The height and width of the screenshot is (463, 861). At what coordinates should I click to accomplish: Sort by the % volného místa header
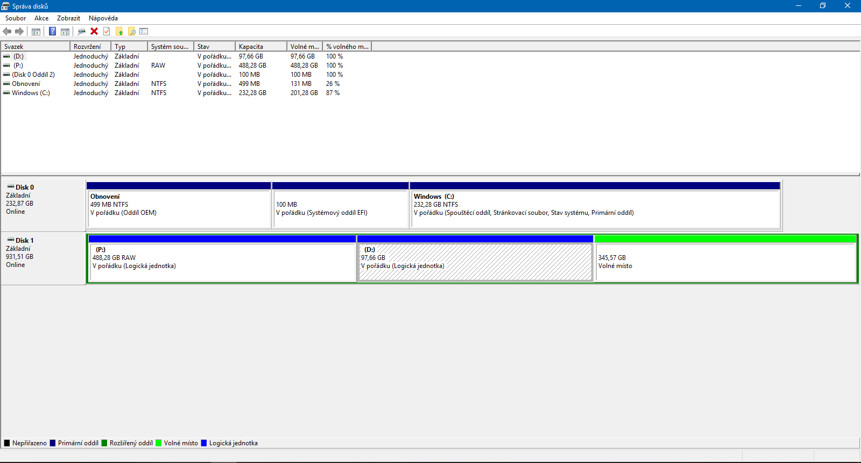point(348,47)
